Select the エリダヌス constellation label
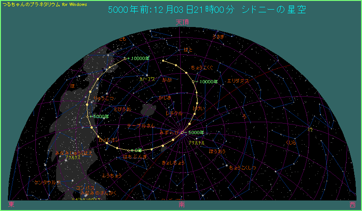 [238, 81]
